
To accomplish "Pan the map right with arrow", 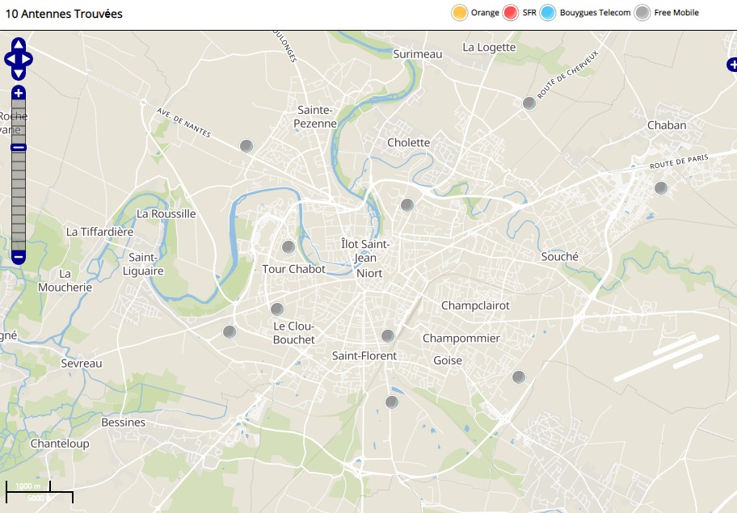I will point(27,59).
